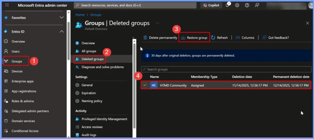Open the help question mark icon
The image size is (314, 139).
pos(247,5)
